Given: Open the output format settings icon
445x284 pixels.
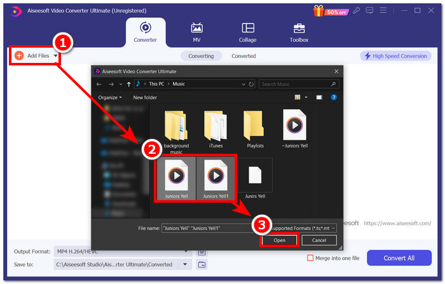Looking at the screenshot, I should (x=202, y=252).
